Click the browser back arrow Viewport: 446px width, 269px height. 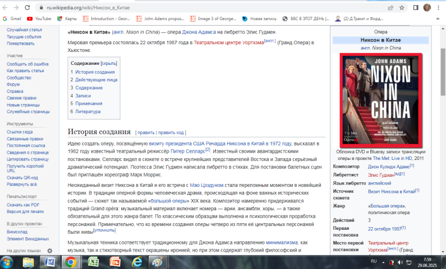coord(5,8)
